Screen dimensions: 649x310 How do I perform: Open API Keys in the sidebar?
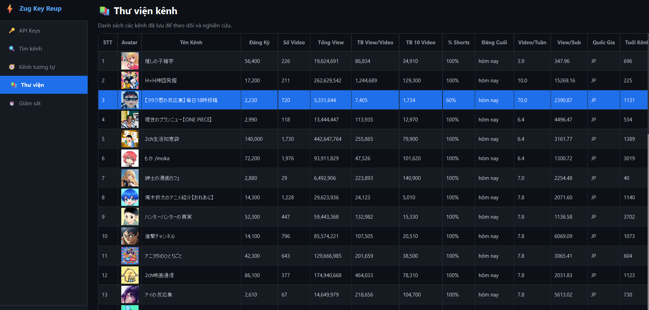pos(44,30)
